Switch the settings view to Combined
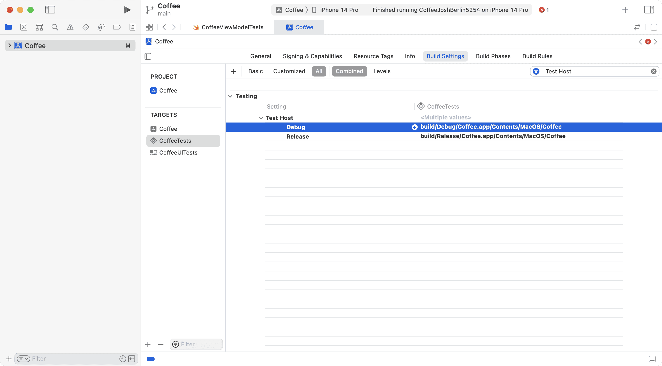The height and width of the screenshot is (366, 662). click(x=349, y=71)
